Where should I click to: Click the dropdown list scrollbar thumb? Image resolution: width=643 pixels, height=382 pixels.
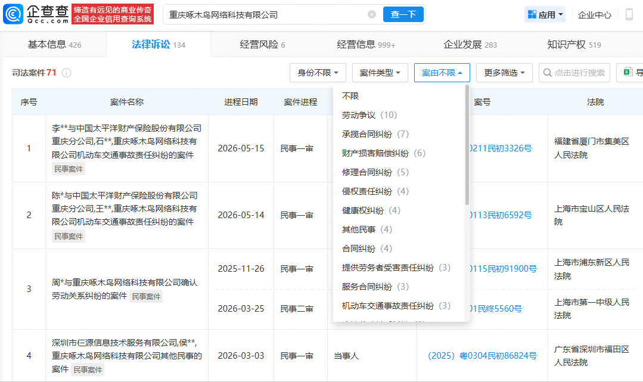[467, 145]
